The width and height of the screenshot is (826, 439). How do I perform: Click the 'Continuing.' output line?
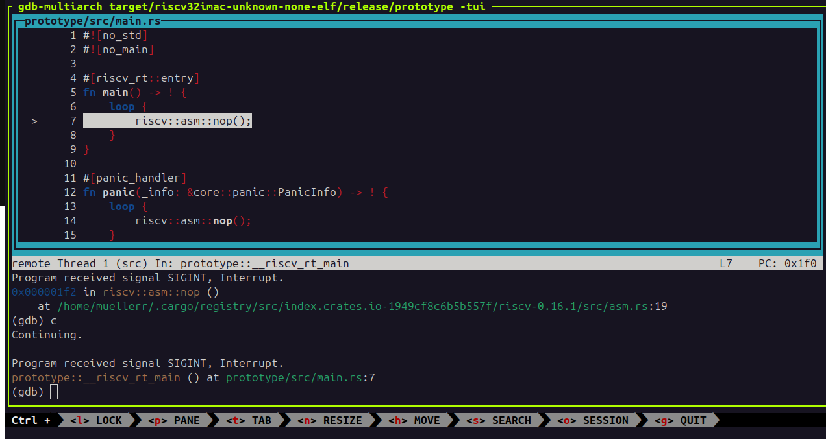(x=47, y=335)
